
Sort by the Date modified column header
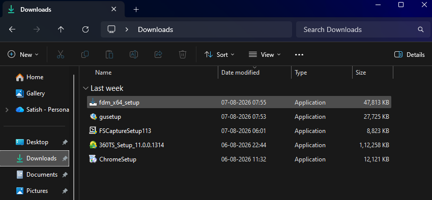[241, 73]
